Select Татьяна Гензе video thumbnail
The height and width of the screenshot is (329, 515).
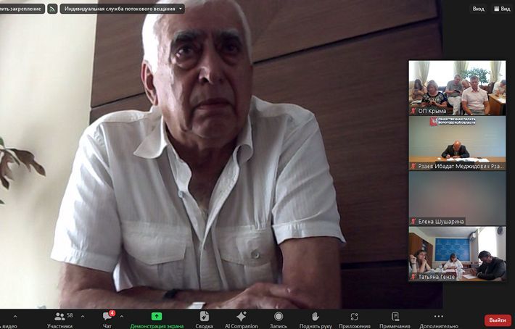(x=457, y=254)
